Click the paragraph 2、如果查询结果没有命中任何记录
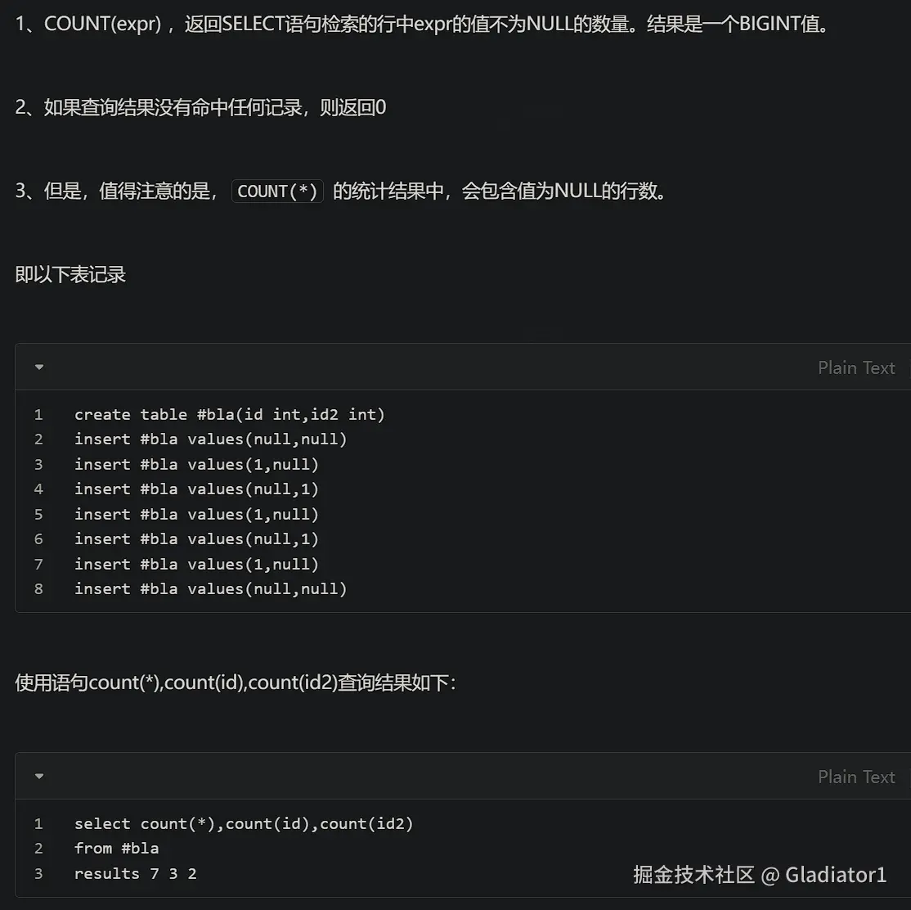This screenshot has height=910, width=911. coord(200,107)
